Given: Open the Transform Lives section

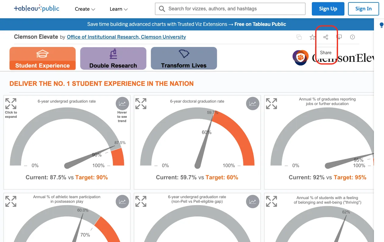Looking at the screenshot, I should pos(184,58).
